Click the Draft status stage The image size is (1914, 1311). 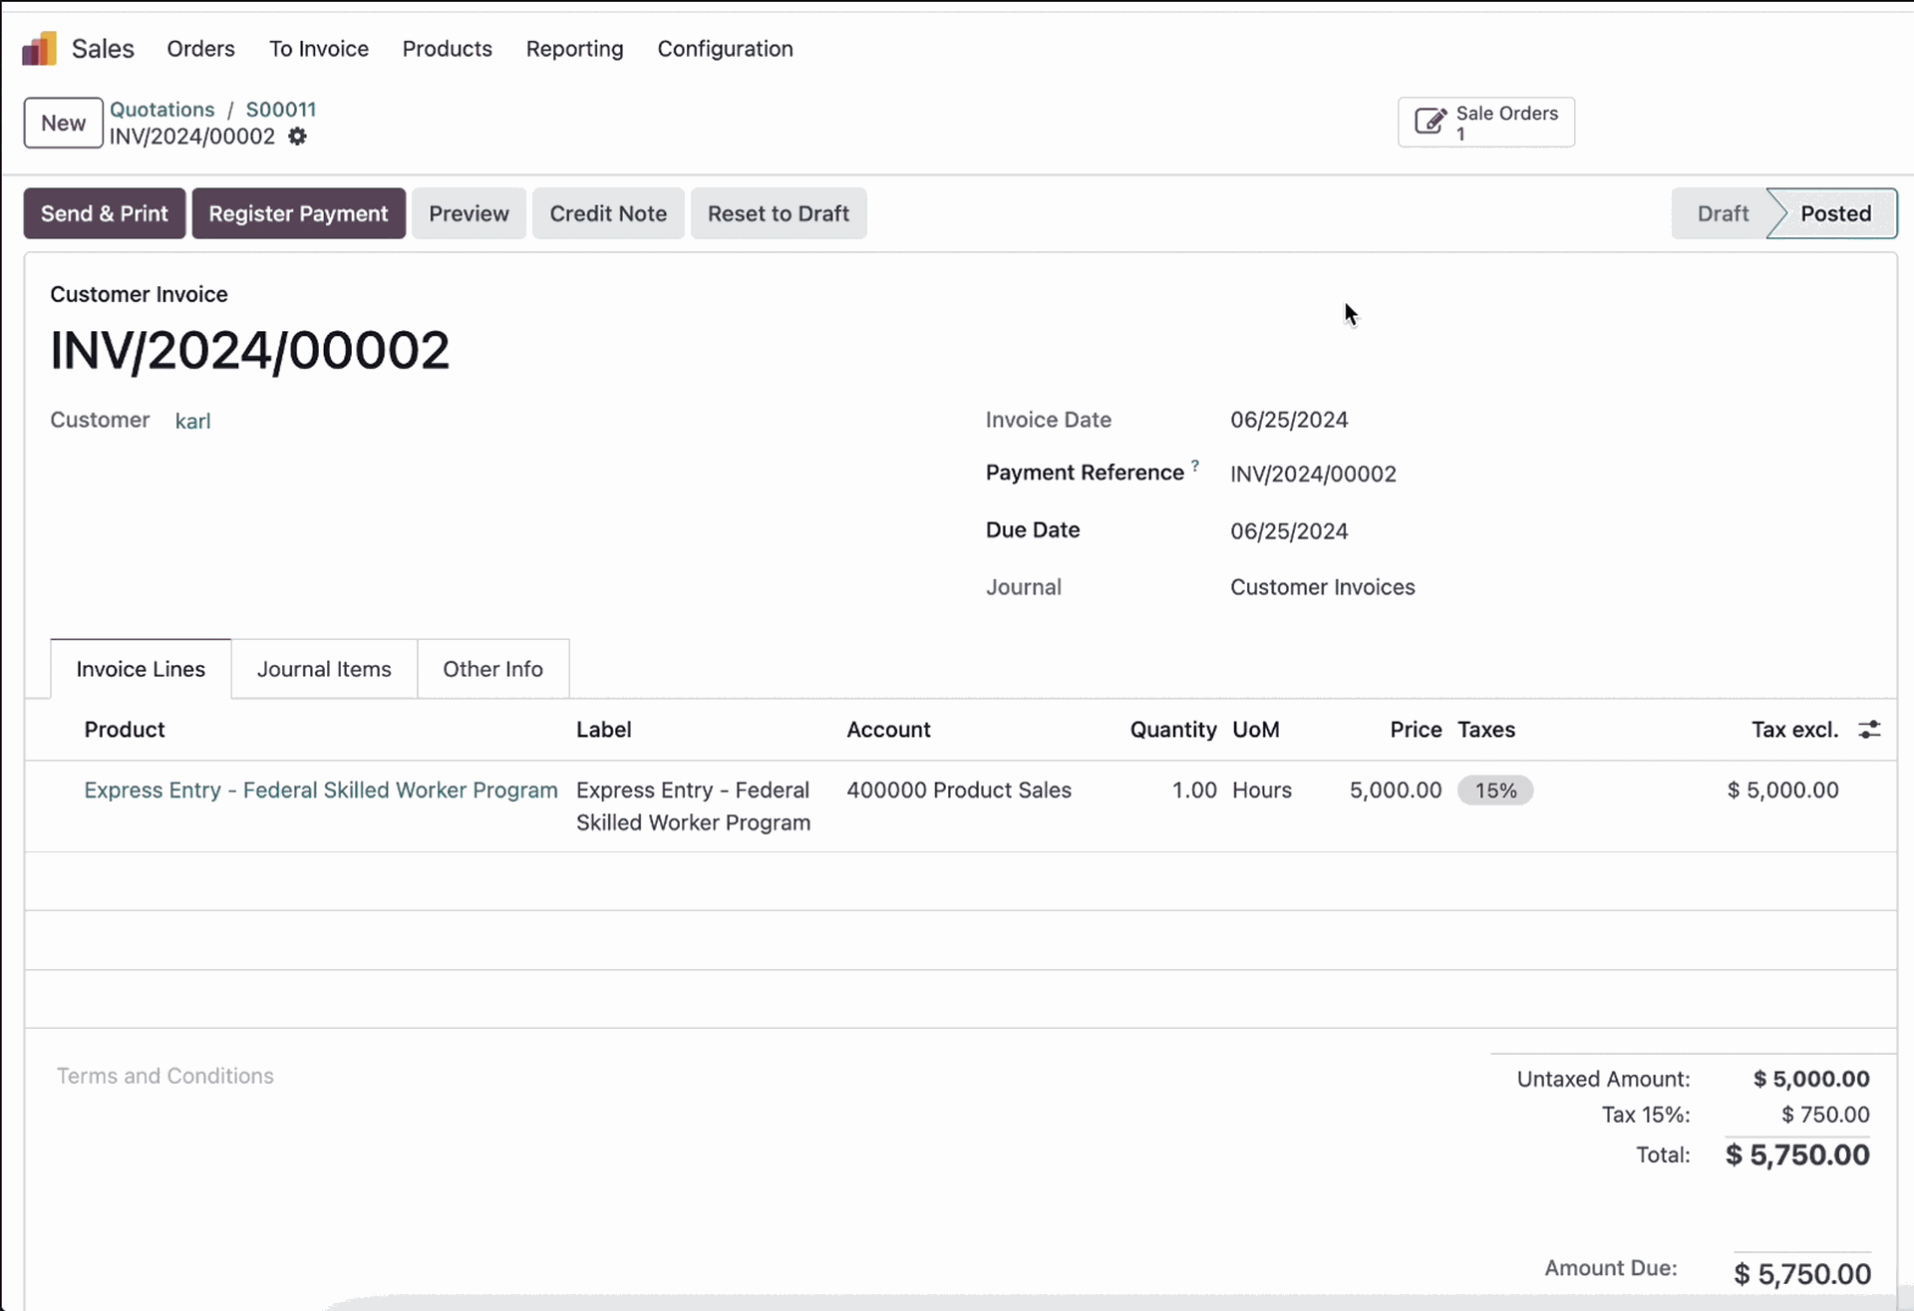coord(1722,213)
